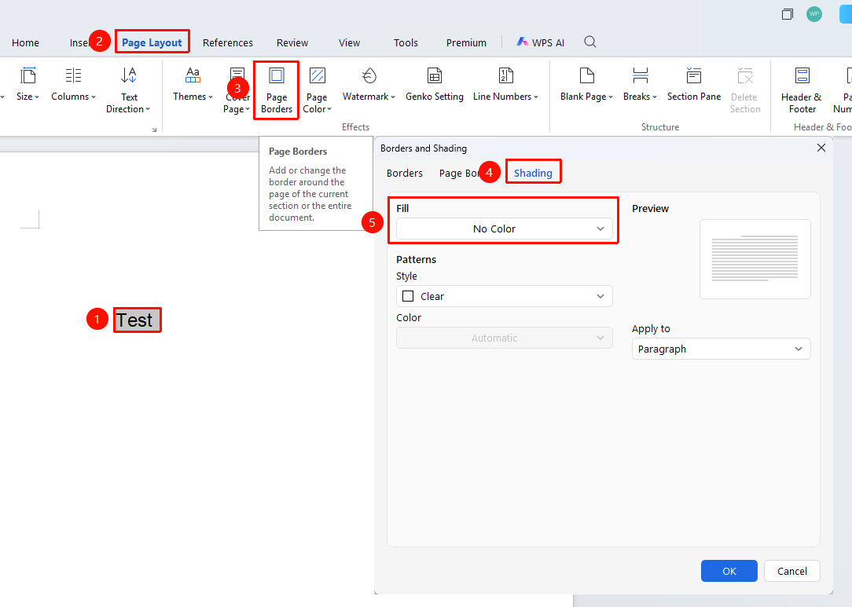
Task: Select the Shading dialog tab
Action: tap(533, 173)
